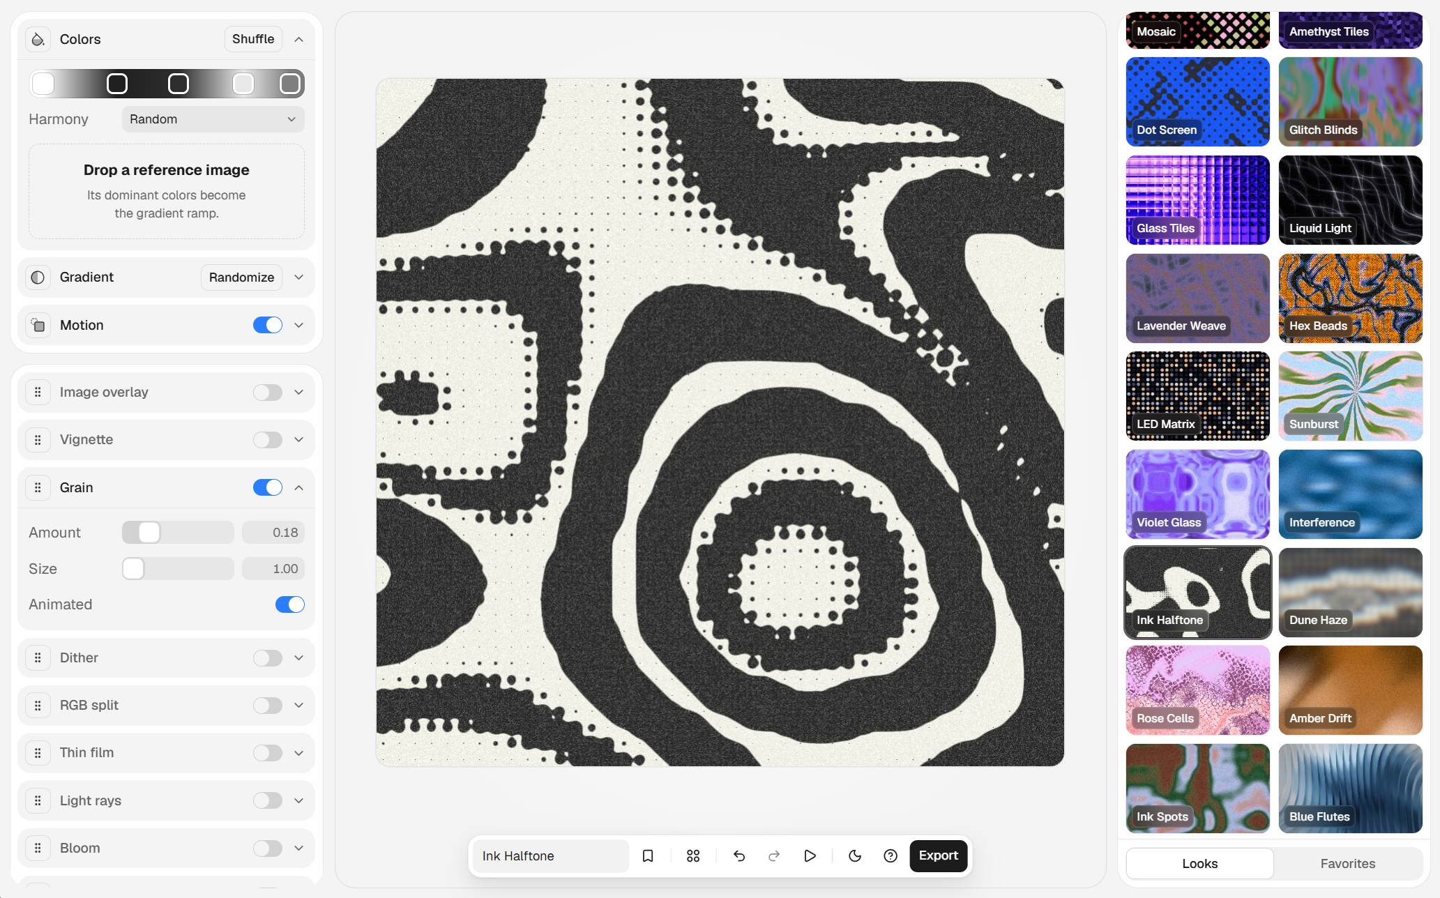This screenshot has height=898, width=1440.
Task: Click the Shuffle colors button
Action: [x=253, y=39]
